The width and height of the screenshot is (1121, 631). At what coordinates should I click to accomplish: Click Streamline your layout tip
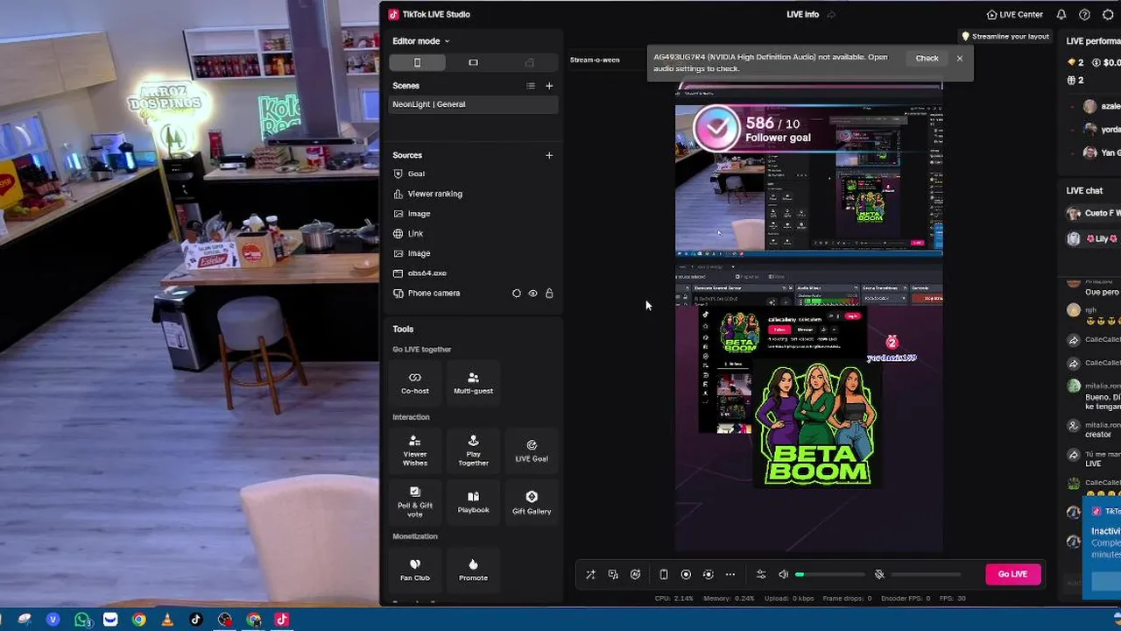coord(1005,37)
